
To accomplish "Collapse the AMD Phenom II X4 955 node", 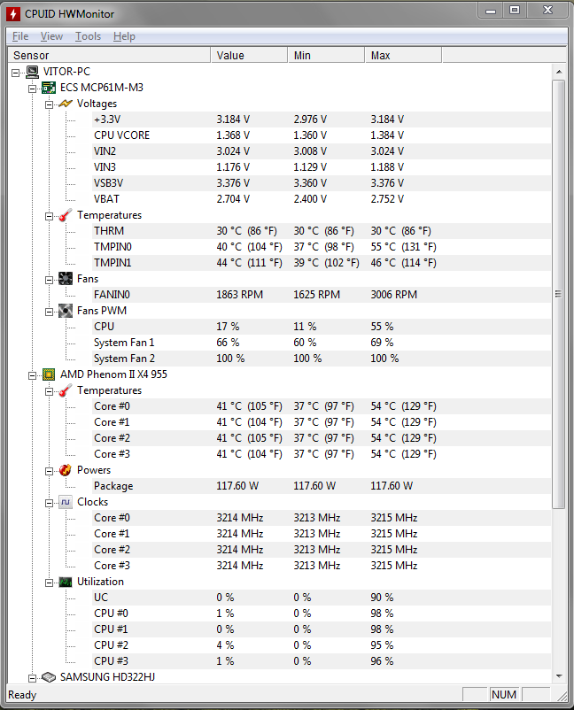I will (x=32, y=376).
